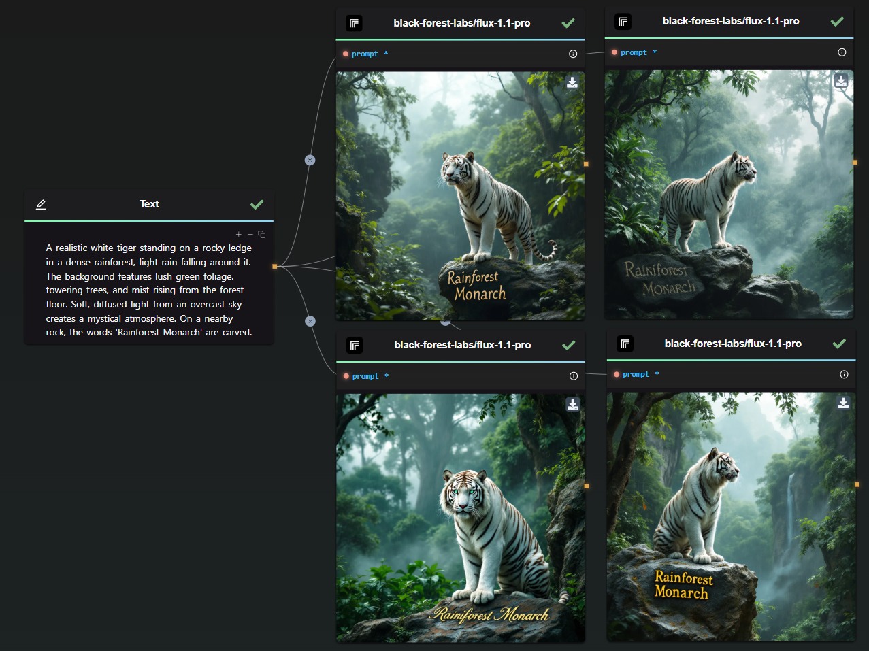869x651 pixels.
Task: Click red prompt input port on front-facing tiger node
Action: tap(346, 376)
